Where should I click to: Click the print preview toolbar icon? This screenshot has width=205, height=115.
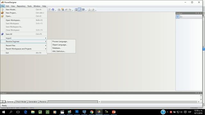tap(89, 10)
